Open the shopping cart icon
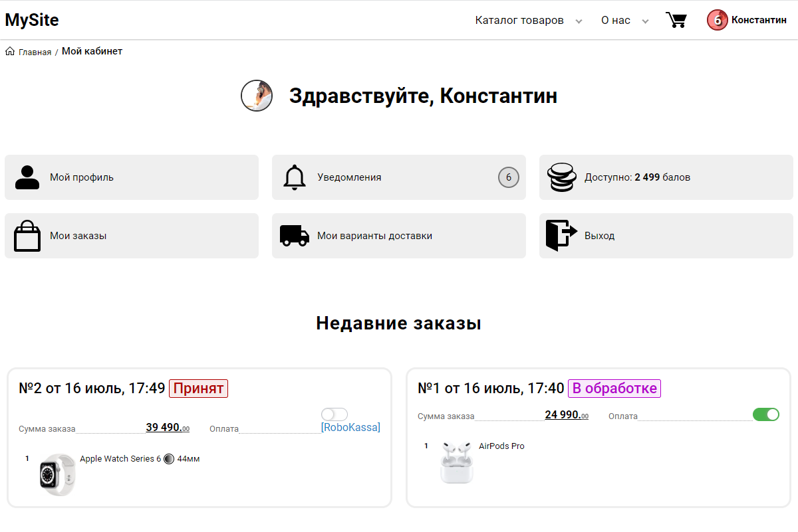The width and height of the screenshot is (798, 532). 676,20
